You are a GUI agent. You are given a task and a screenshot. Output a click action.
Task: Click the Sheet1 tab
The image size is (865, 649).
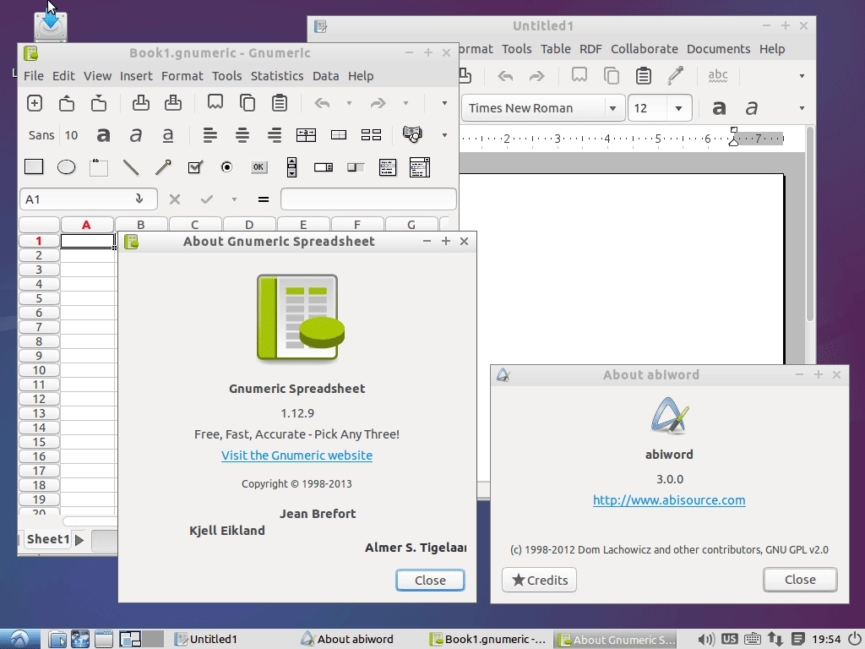(x=48, y=539)
